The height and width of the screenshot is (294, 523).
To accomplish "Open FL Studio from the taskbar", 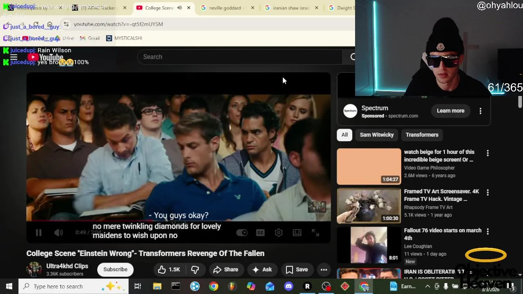I will (232, 286).
